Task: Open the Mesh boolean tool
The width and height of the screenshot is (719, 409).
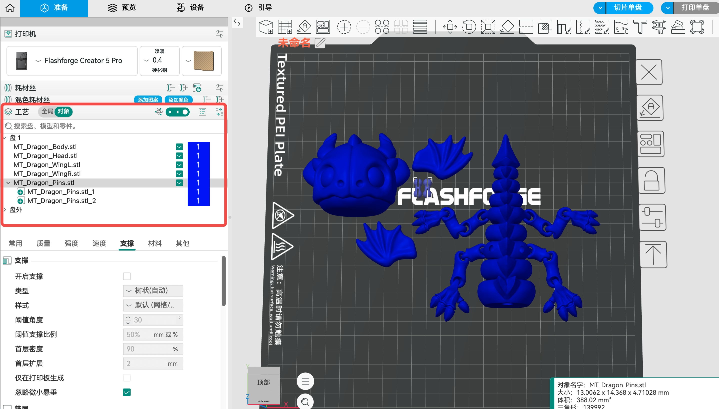Action: [x=545, y=27]
